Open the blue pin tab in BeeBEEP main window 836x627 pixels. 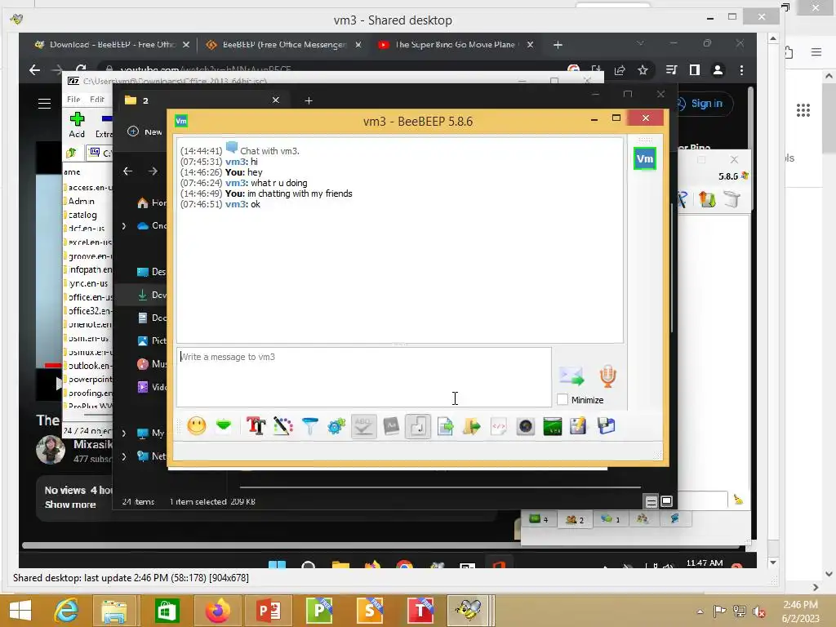(674, 518)
